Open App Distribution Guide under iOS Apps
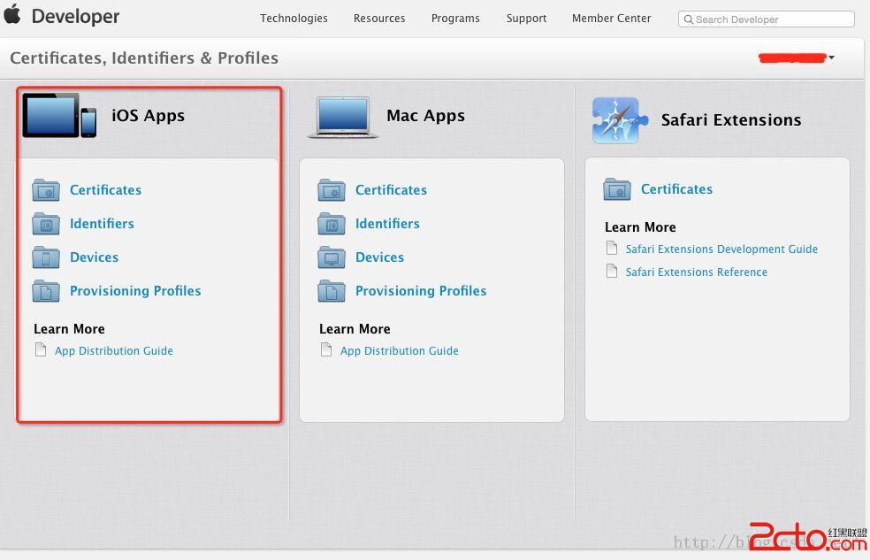Screen dimensions: 870x560 point(114,350)
